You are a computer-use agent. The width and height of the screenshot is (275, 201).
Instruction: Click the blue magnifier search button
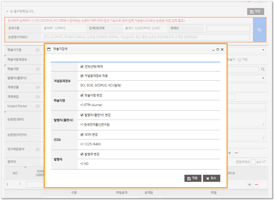pyautogui.click(x=259, y=30)
